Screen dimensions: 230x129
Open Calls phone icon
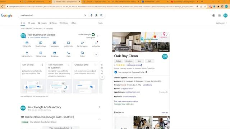pyautogui.click(x=68, y=53)
